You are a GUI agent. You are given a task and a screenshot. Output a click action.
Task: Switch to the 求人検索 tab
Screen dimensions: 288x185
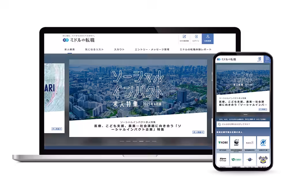[69, 50]
